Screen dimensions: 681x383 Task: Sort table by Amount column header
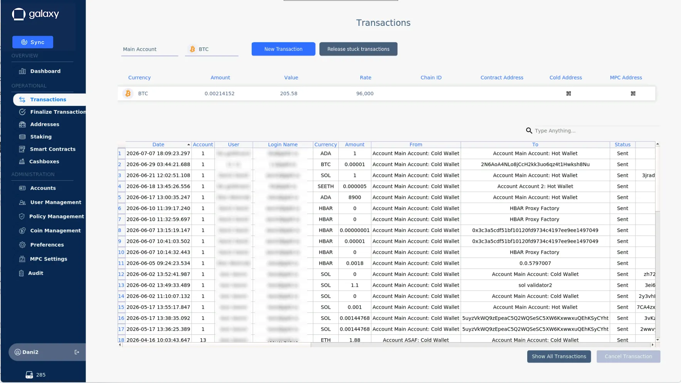(355, 144)
